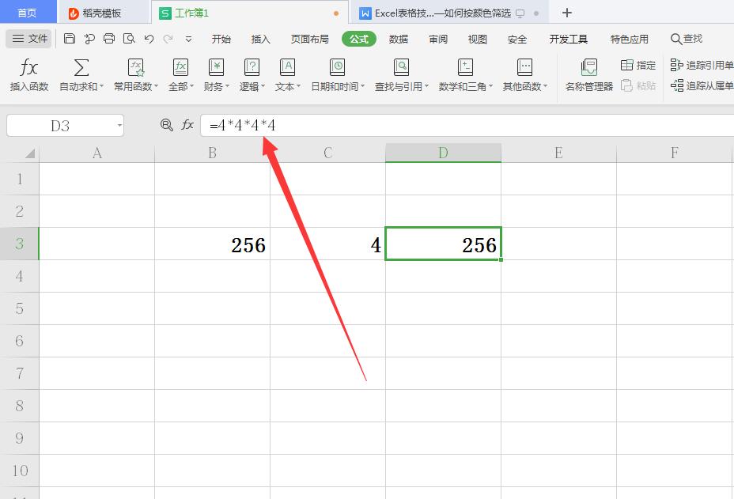Open the Name Box dropdown arrow
Viewport: 734px width, 499px height.
pos(119,125)
